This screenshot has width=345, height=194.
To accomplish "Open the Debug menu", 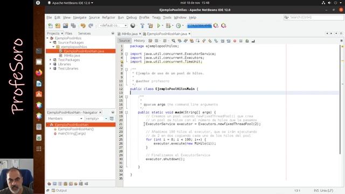I will (132, 17).
